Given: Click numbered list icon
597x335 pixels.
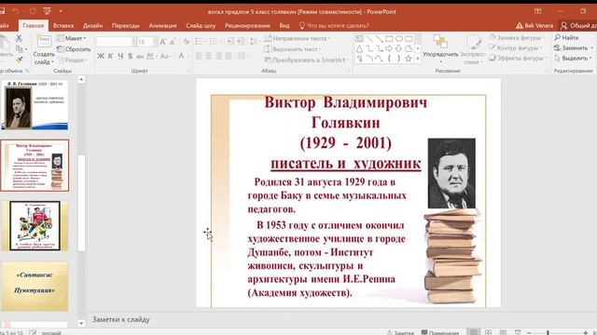Looking at the screenshot, I should click(214, 41).
